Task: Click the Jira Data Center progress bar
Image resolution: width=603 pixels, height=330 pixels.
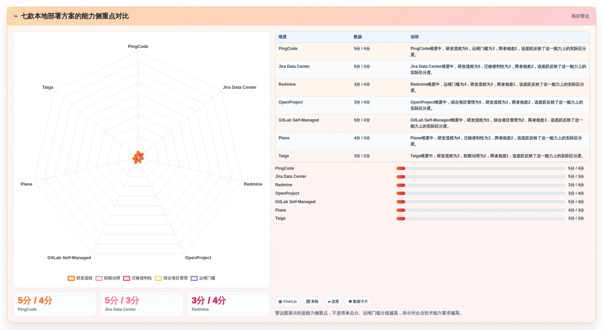Action: tap(481, 177)
